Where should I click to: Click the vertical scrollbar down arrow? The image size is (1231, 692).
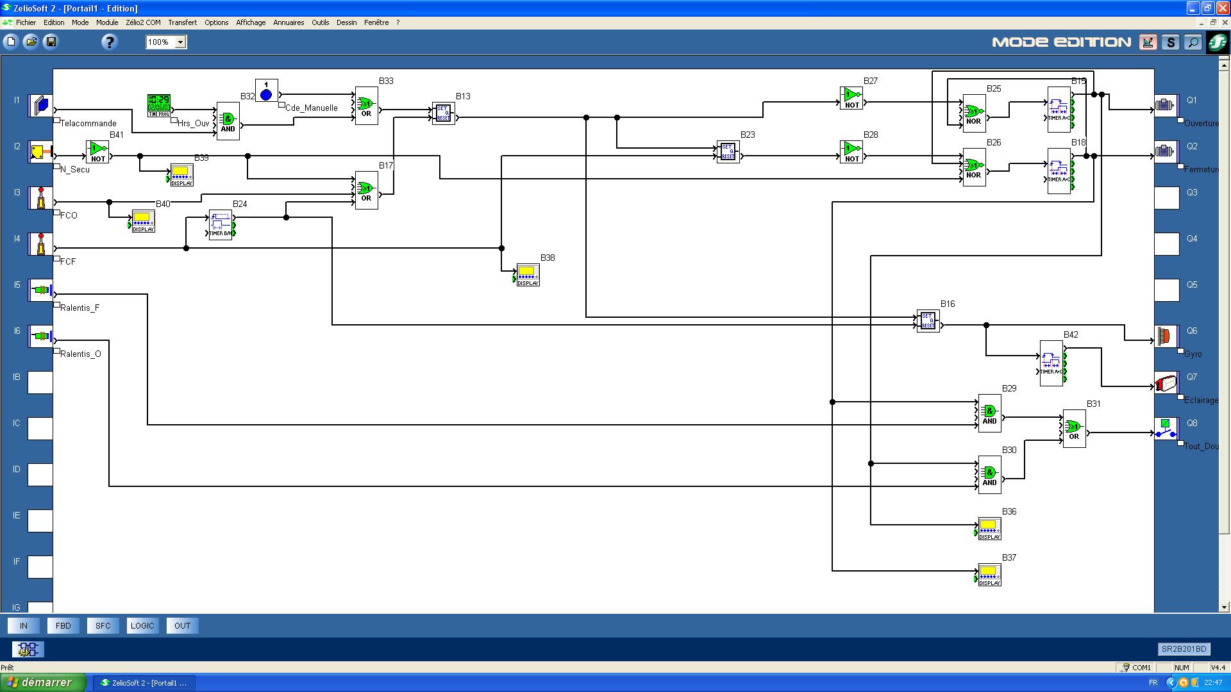[x=1224, y=607]
